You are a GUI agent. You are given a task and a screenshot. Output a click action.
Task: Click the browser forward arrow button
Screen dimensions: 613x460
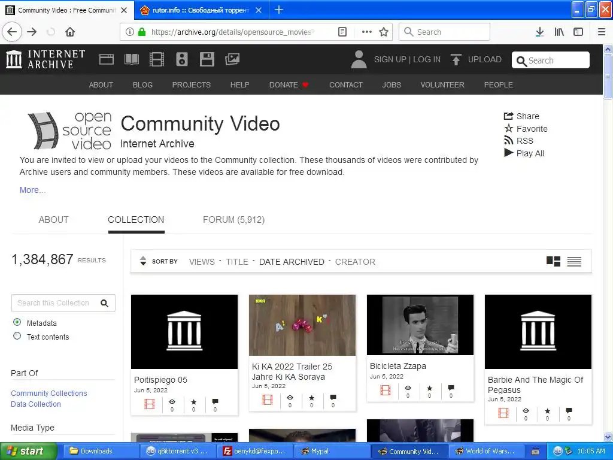32,32
